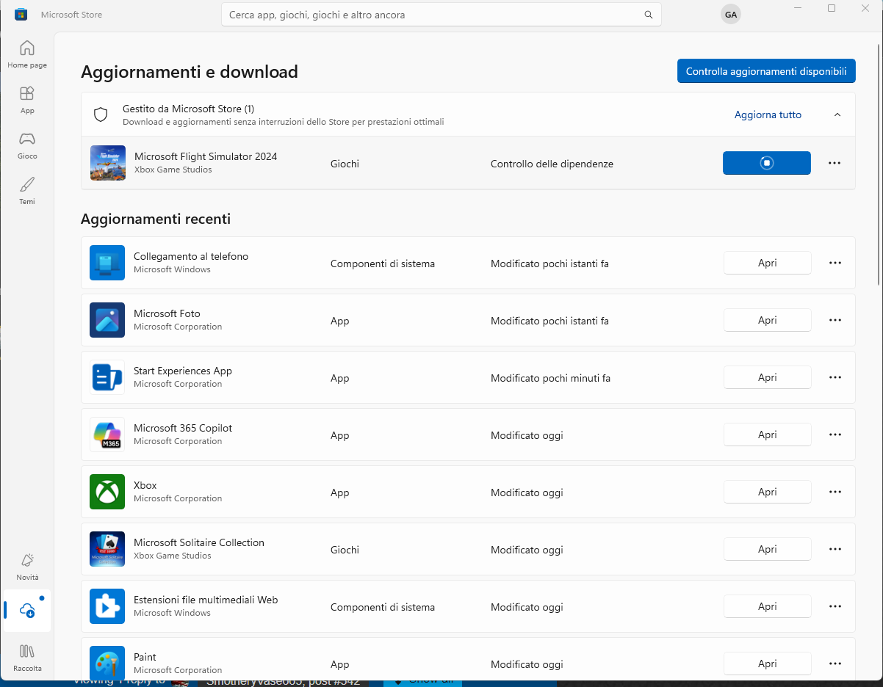The width and height of the screenshot is (883, 687).
Task: Open the Novità sidebar icon
Action: tap(27, 567)
